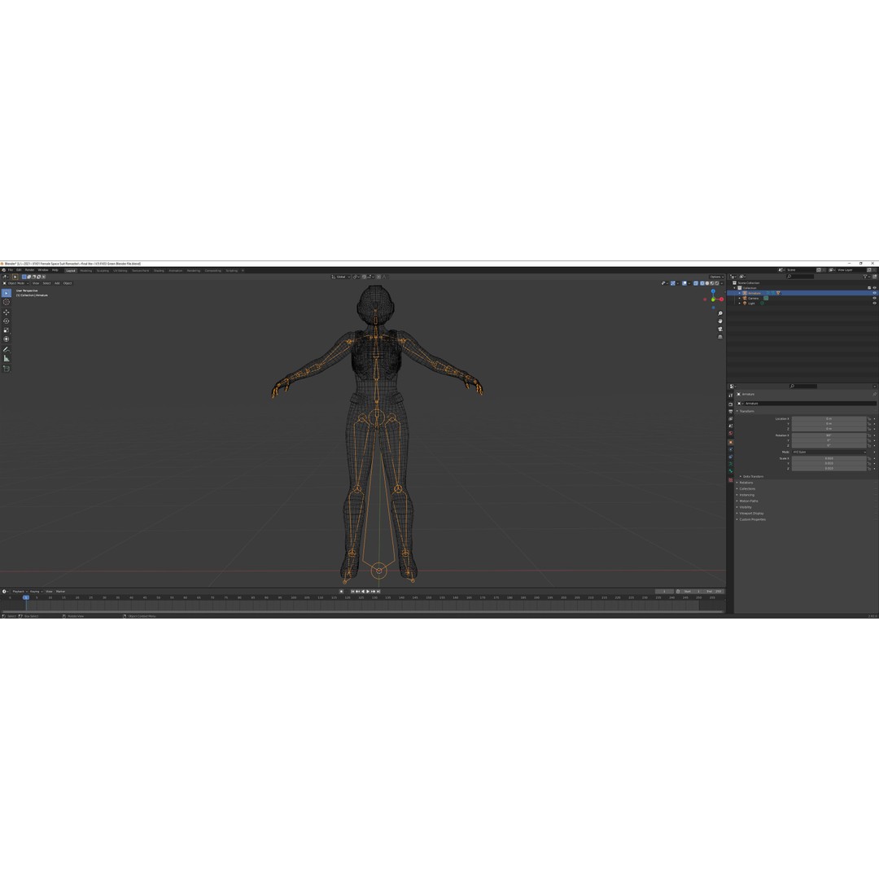Open the timeline Keying menu
The image size is (879, 879).
pos(35,592)
